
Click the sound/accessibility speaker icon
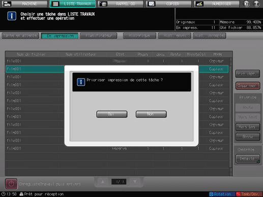246,4
